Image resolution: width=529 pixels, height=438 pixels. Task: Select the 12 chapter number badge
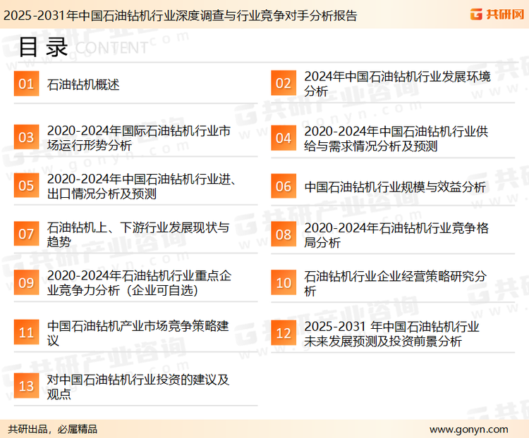283,333
